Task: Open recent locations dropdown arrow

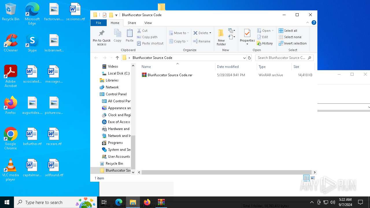Action: pyautogui.click(x=111, y=58)
